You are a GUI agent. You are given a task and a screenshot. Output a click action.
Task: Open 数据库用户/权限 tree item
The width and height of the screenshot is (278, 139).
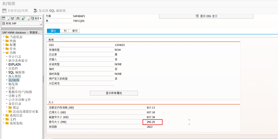(20, 92)
